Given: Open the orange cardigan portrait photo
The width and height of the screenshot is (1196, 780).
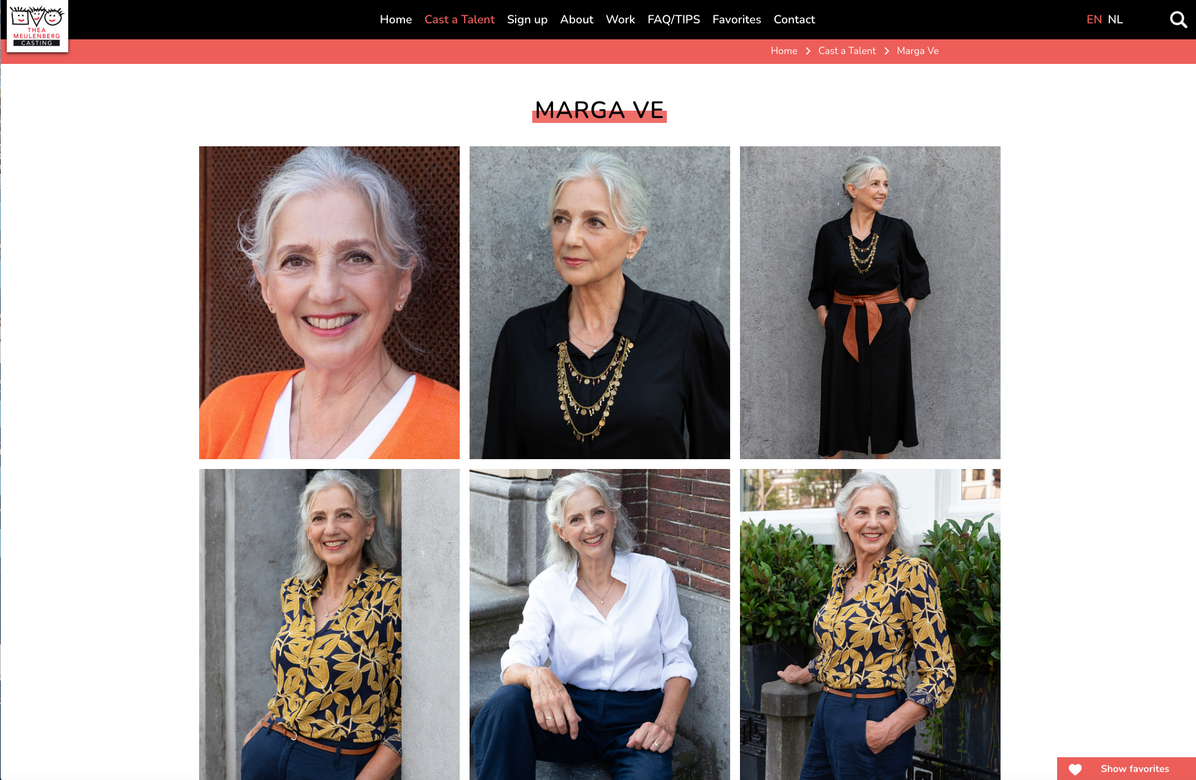Looking at the screenshot, I should click(329, 302).
